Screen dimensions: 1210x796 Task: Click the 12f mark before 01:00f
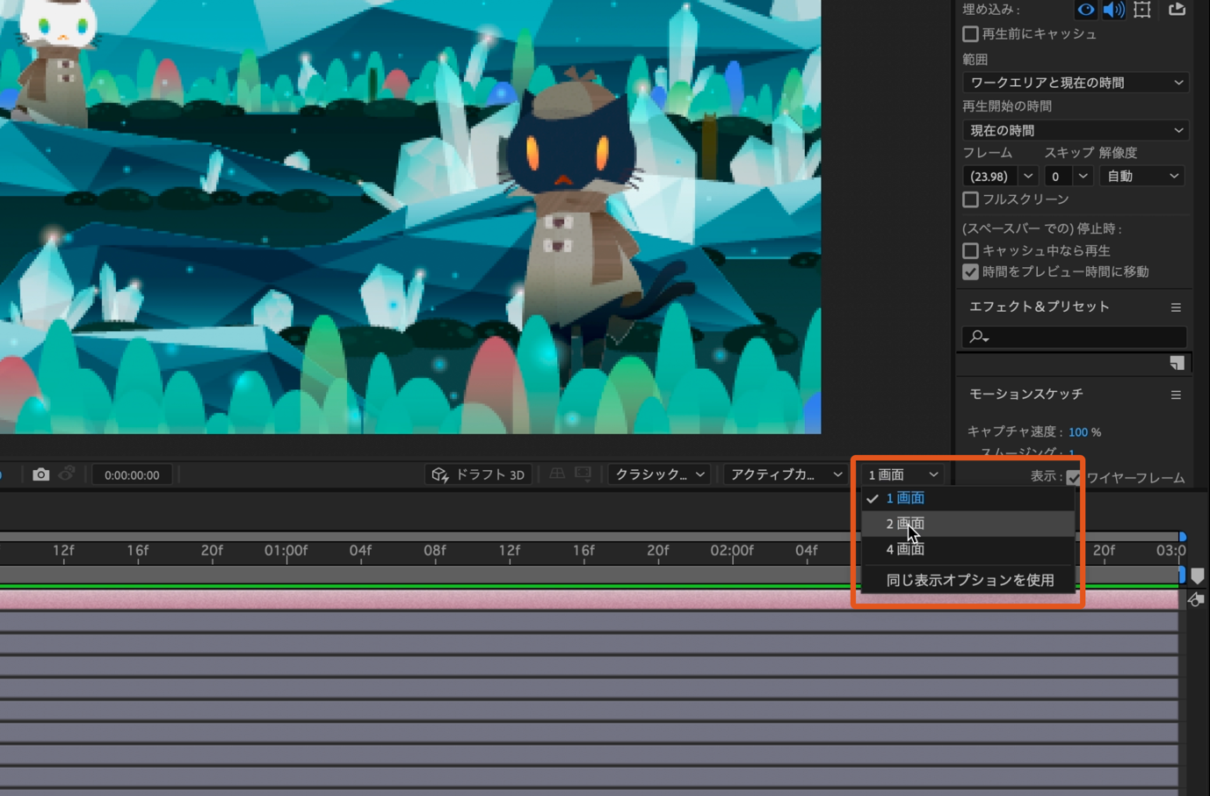pos(62,551)
